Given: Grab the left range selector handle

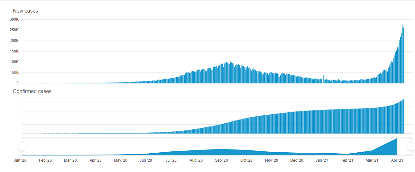Looking at the screenshot, I should (22, 147).
